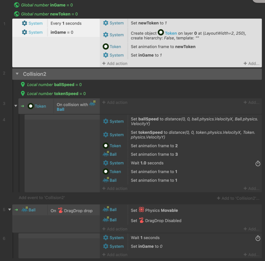This screenshot has width=265, height=261.
Task: Click the timer icon on Wait 1.0 seconds
Action: tap(258, 163)
